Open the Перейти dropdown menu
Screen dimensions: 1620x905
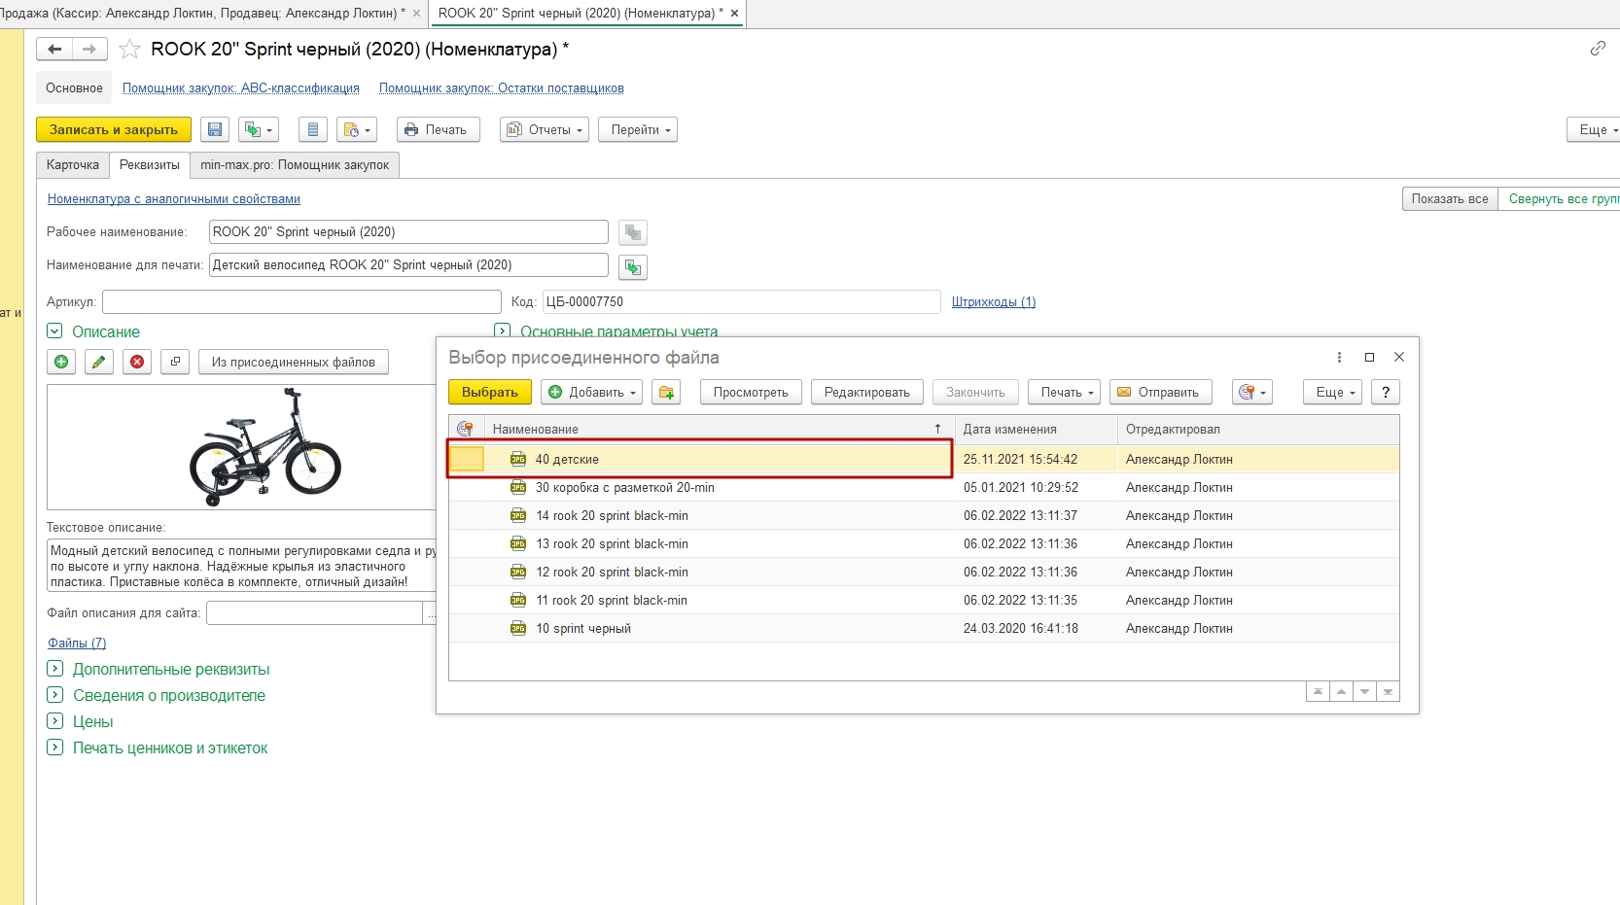point(638,129)
